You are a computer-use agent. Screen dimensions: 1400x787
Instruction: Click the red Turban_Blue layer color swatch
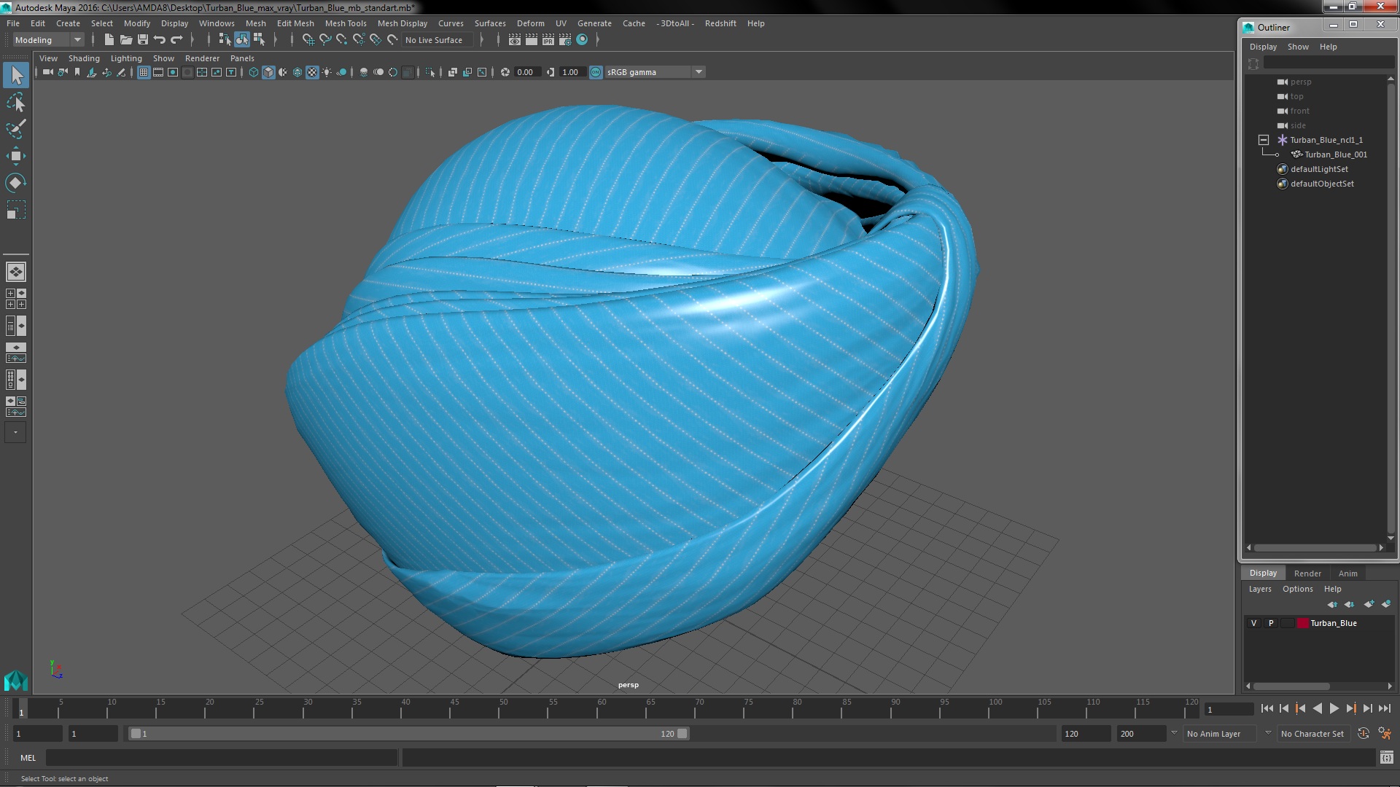pyautogui.click(x=1302, y=623)
